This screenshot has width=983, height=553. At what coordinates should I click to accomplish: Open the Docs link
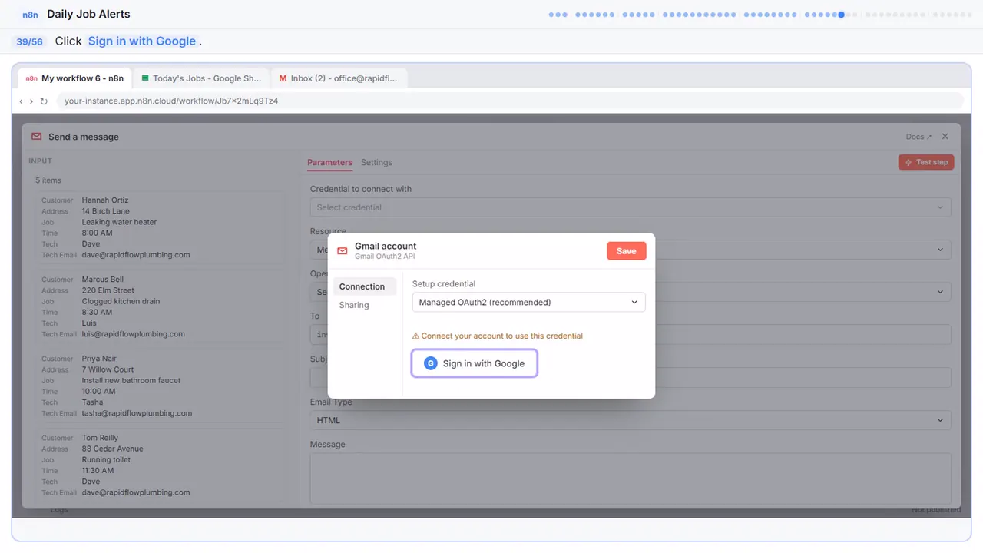(918, 137)
